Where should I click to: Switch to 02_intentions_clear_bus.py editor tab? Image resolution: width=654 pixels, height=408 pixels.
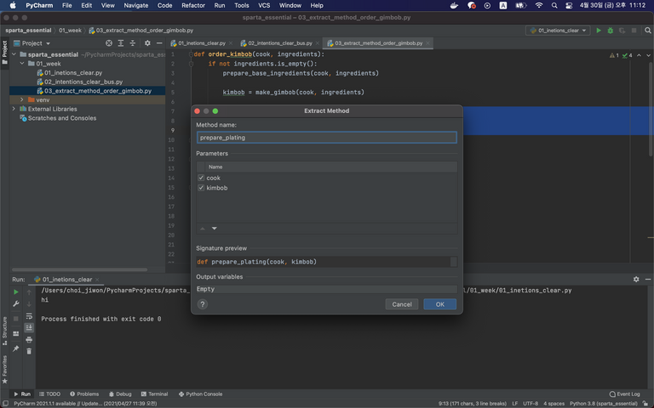279,43
